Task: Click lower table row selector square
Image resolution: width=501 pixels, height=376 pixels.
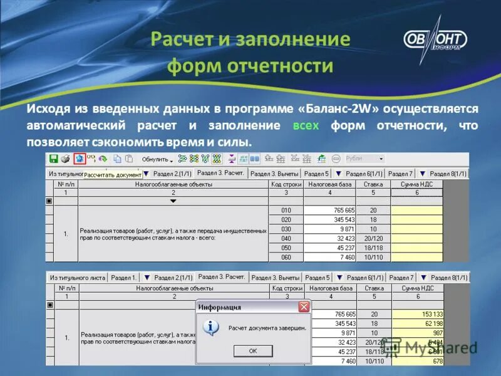Action: pos(50,305)
